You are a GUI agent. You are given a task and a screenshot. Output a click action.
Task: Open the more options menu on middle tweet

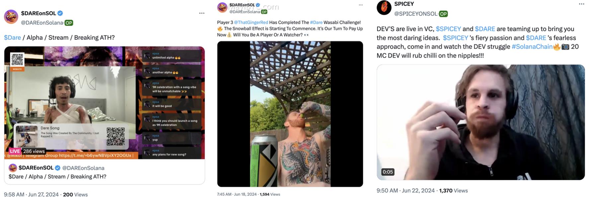361,5
